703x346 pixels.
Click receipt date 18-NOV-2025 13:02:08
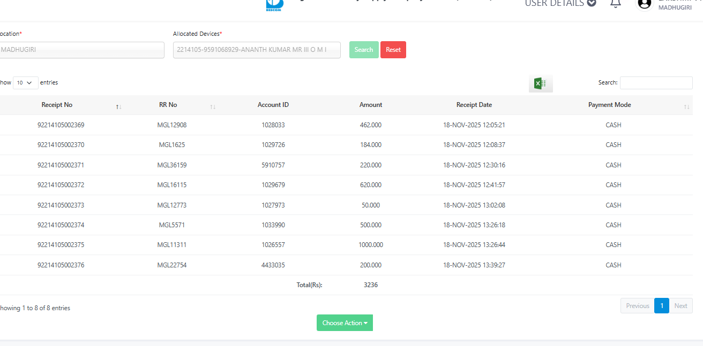pos(474,205)
